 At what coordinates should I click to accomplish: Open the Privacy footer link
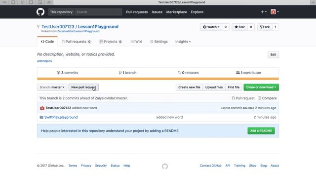click(x=86, y=166)
